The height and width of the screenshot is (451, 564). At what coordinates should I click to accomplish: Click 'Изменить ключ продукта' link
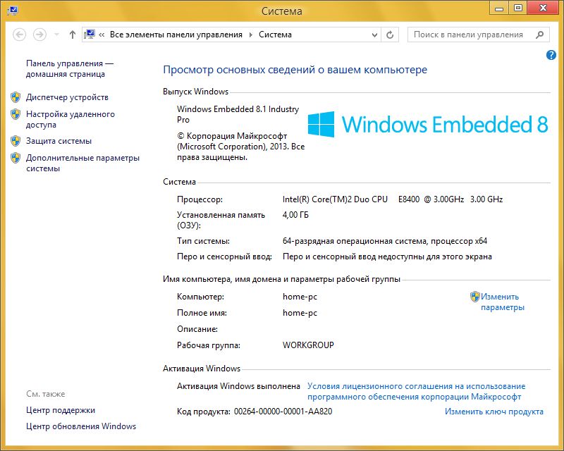tap(494, 412)
